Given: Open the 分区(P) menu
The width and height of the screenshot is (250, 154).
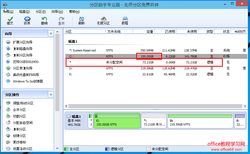Looking at the screenshot, I should coord(41,12).
